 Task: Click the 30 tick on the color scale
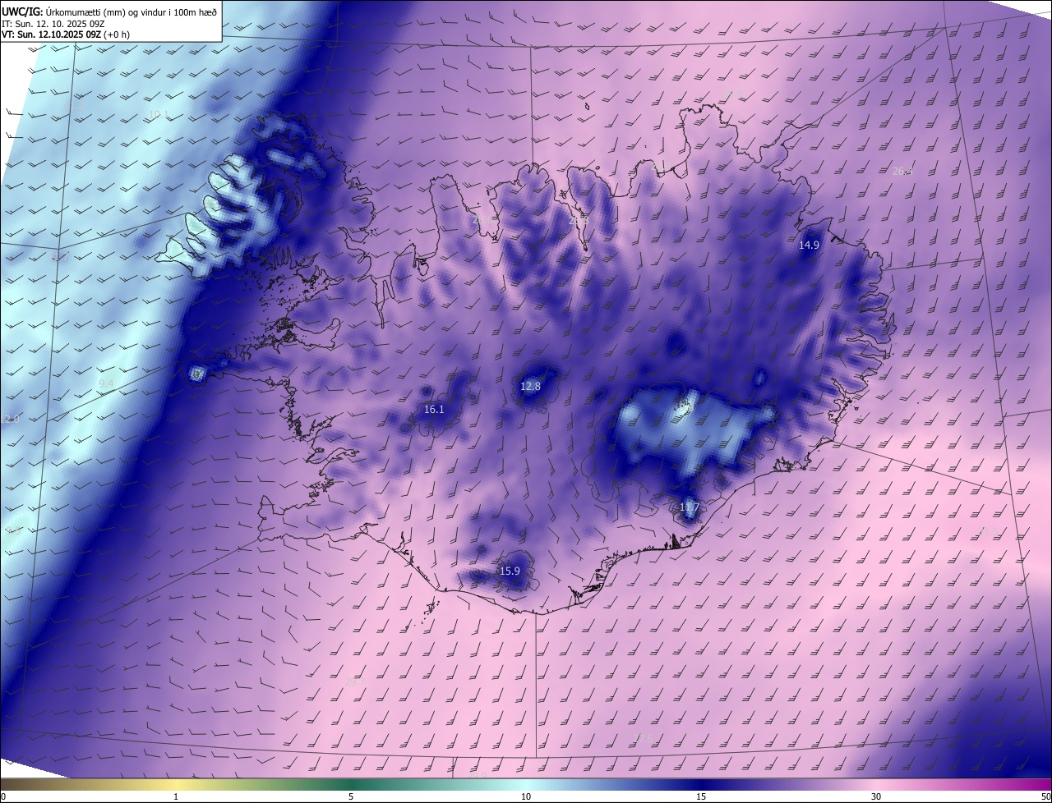click(876, 796)
